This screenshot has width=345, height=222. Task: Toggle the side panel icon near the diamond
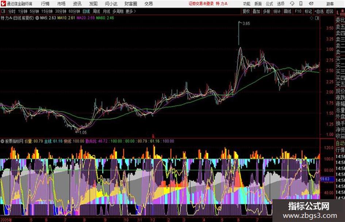pyautogui.click(x=317, y=18)
